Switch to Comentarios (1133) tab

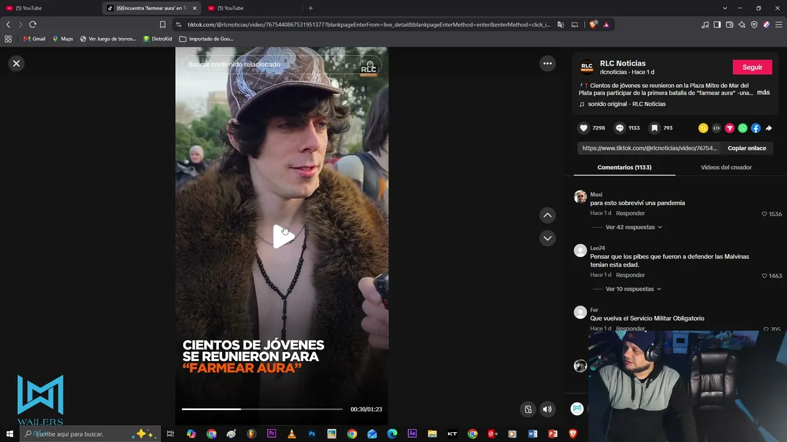[x=625, y=167]
